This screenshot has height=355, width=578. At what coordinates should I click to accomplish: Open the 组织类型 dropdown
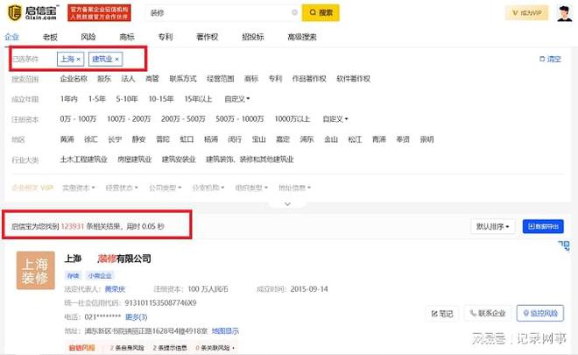point(251,188)
